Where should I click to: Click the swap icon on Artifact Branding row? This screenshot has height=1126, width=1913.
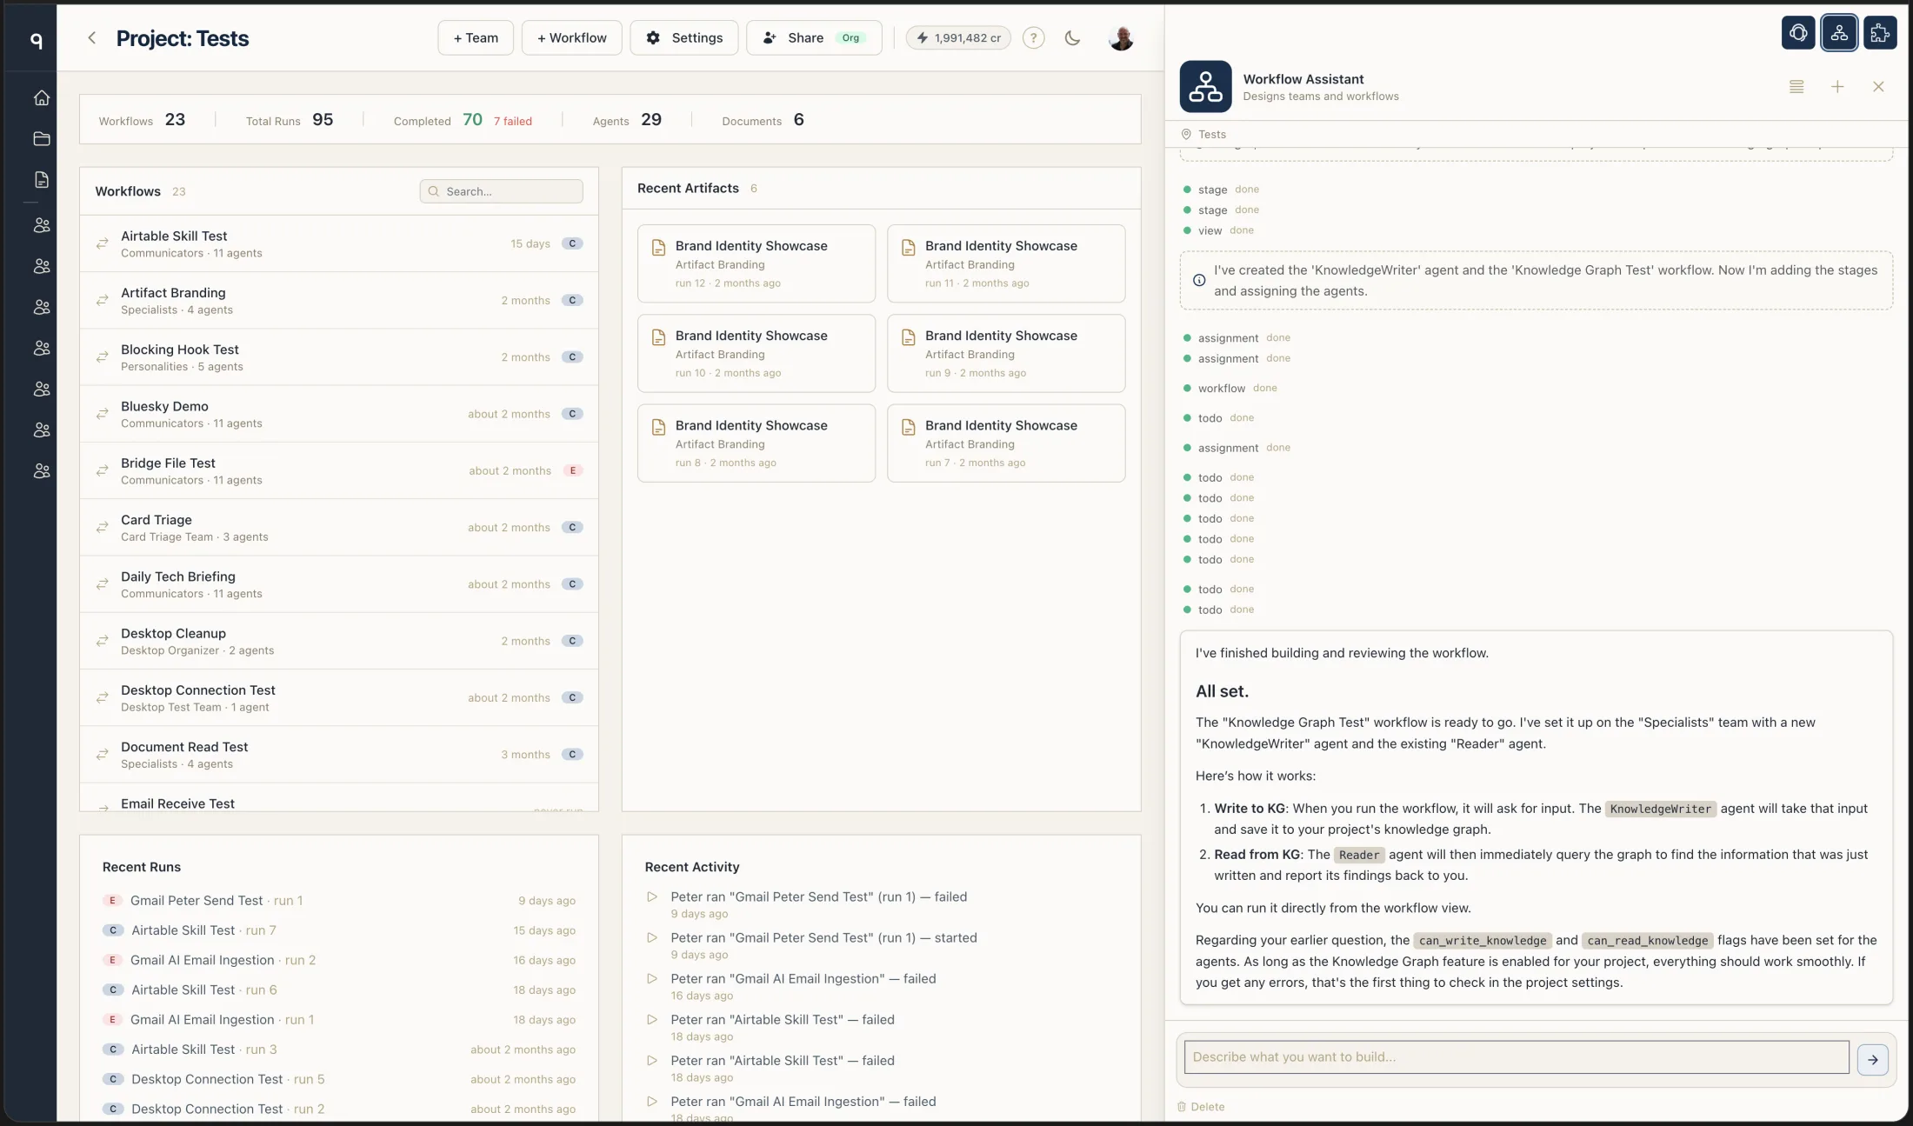[103, 300]
